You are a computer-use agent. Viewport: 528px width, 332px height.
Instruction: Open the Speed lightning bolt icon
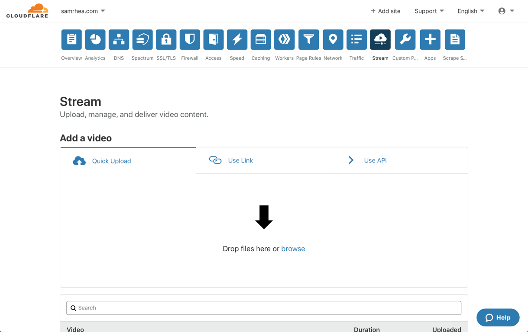coord(237,39)
